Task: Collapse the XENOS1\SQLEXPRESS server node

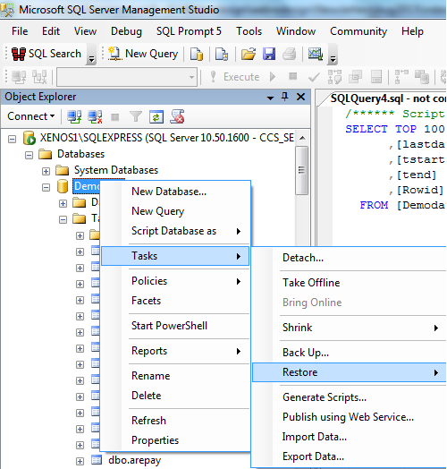Action: (12, 139)
